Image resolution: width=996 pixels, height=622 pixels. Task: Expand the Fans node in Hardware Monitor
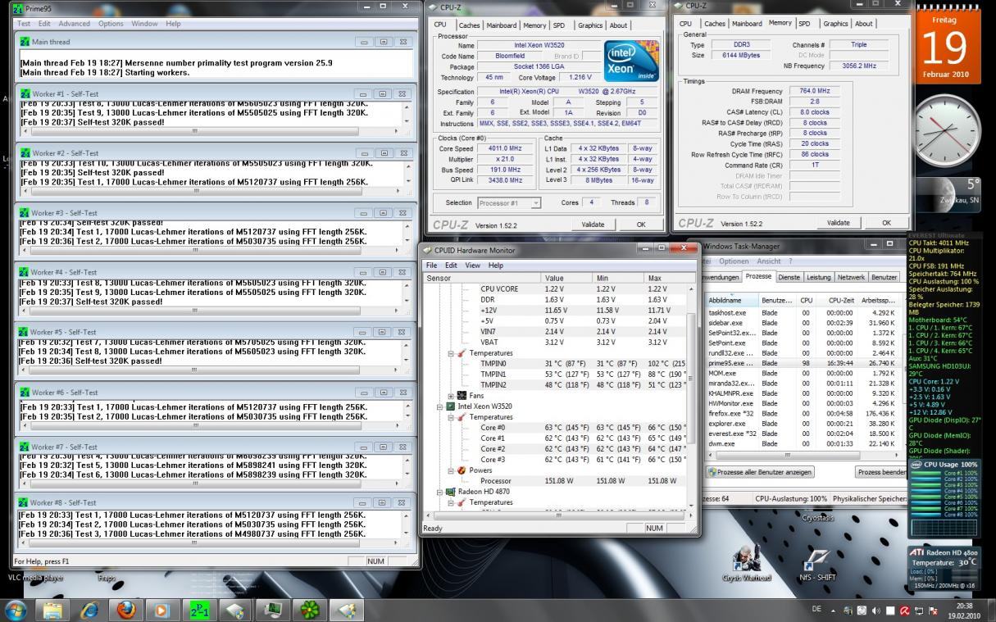point(451,396)
